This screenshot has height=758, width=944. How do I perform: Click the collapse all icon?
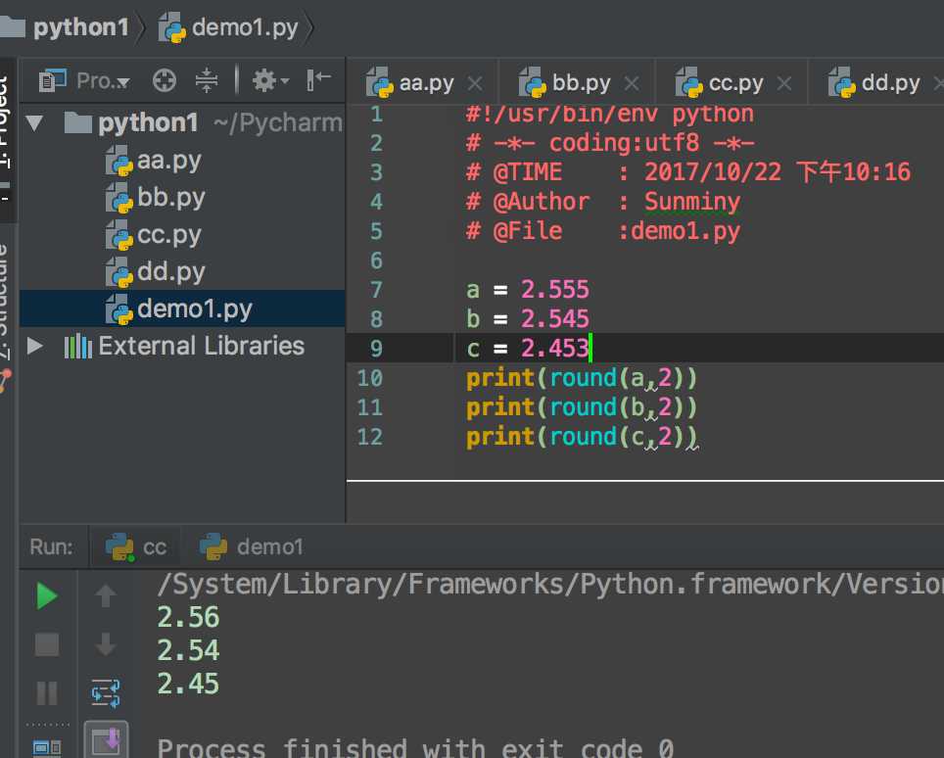click(207, 80)
